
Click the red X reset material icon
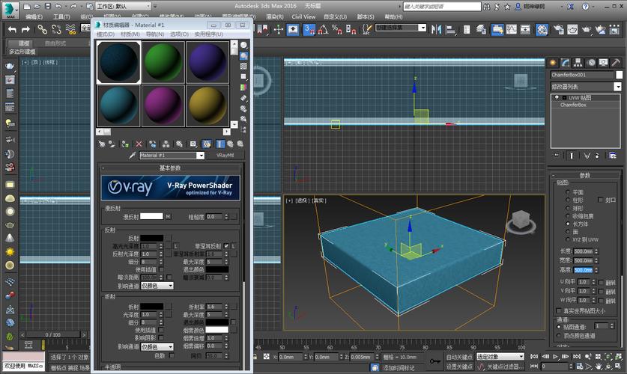coord(140,144)
